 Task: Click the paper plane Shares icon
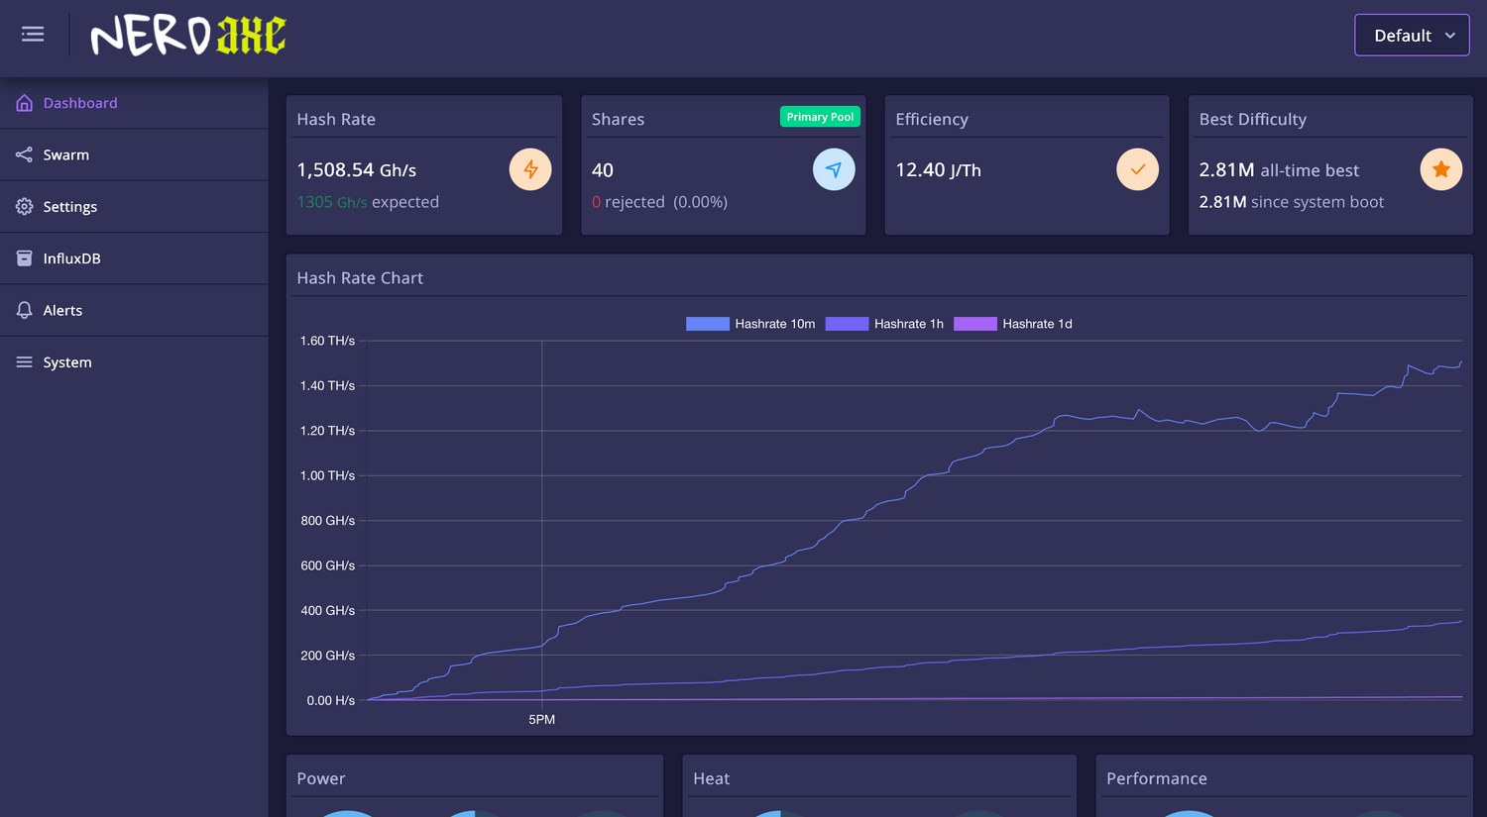pyautogui.click(x=834, y=169)
